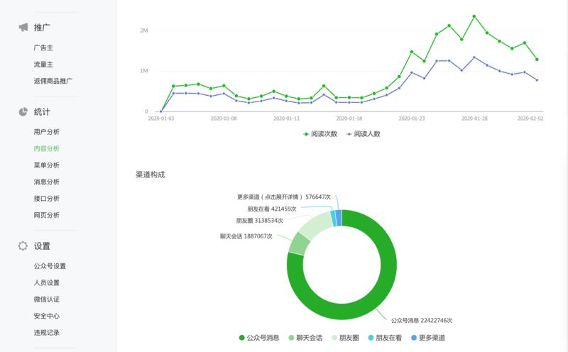The height and width of the screenshot is (352, 568).
Task: Click the 朋友在看 421459次 chart label
Action: pos(272,209)
